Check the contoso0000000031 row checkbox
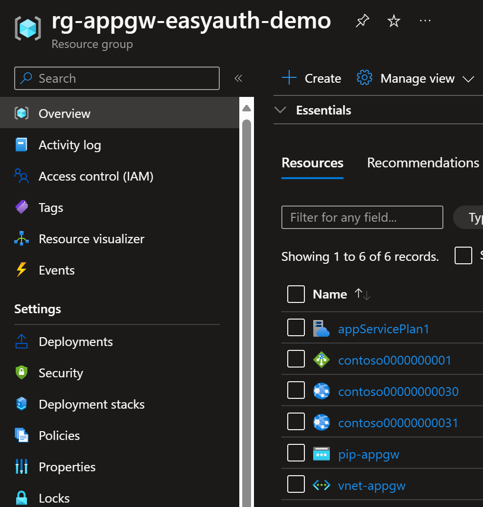The height and width of the screenshot is (507, 483). pos(296,422)
